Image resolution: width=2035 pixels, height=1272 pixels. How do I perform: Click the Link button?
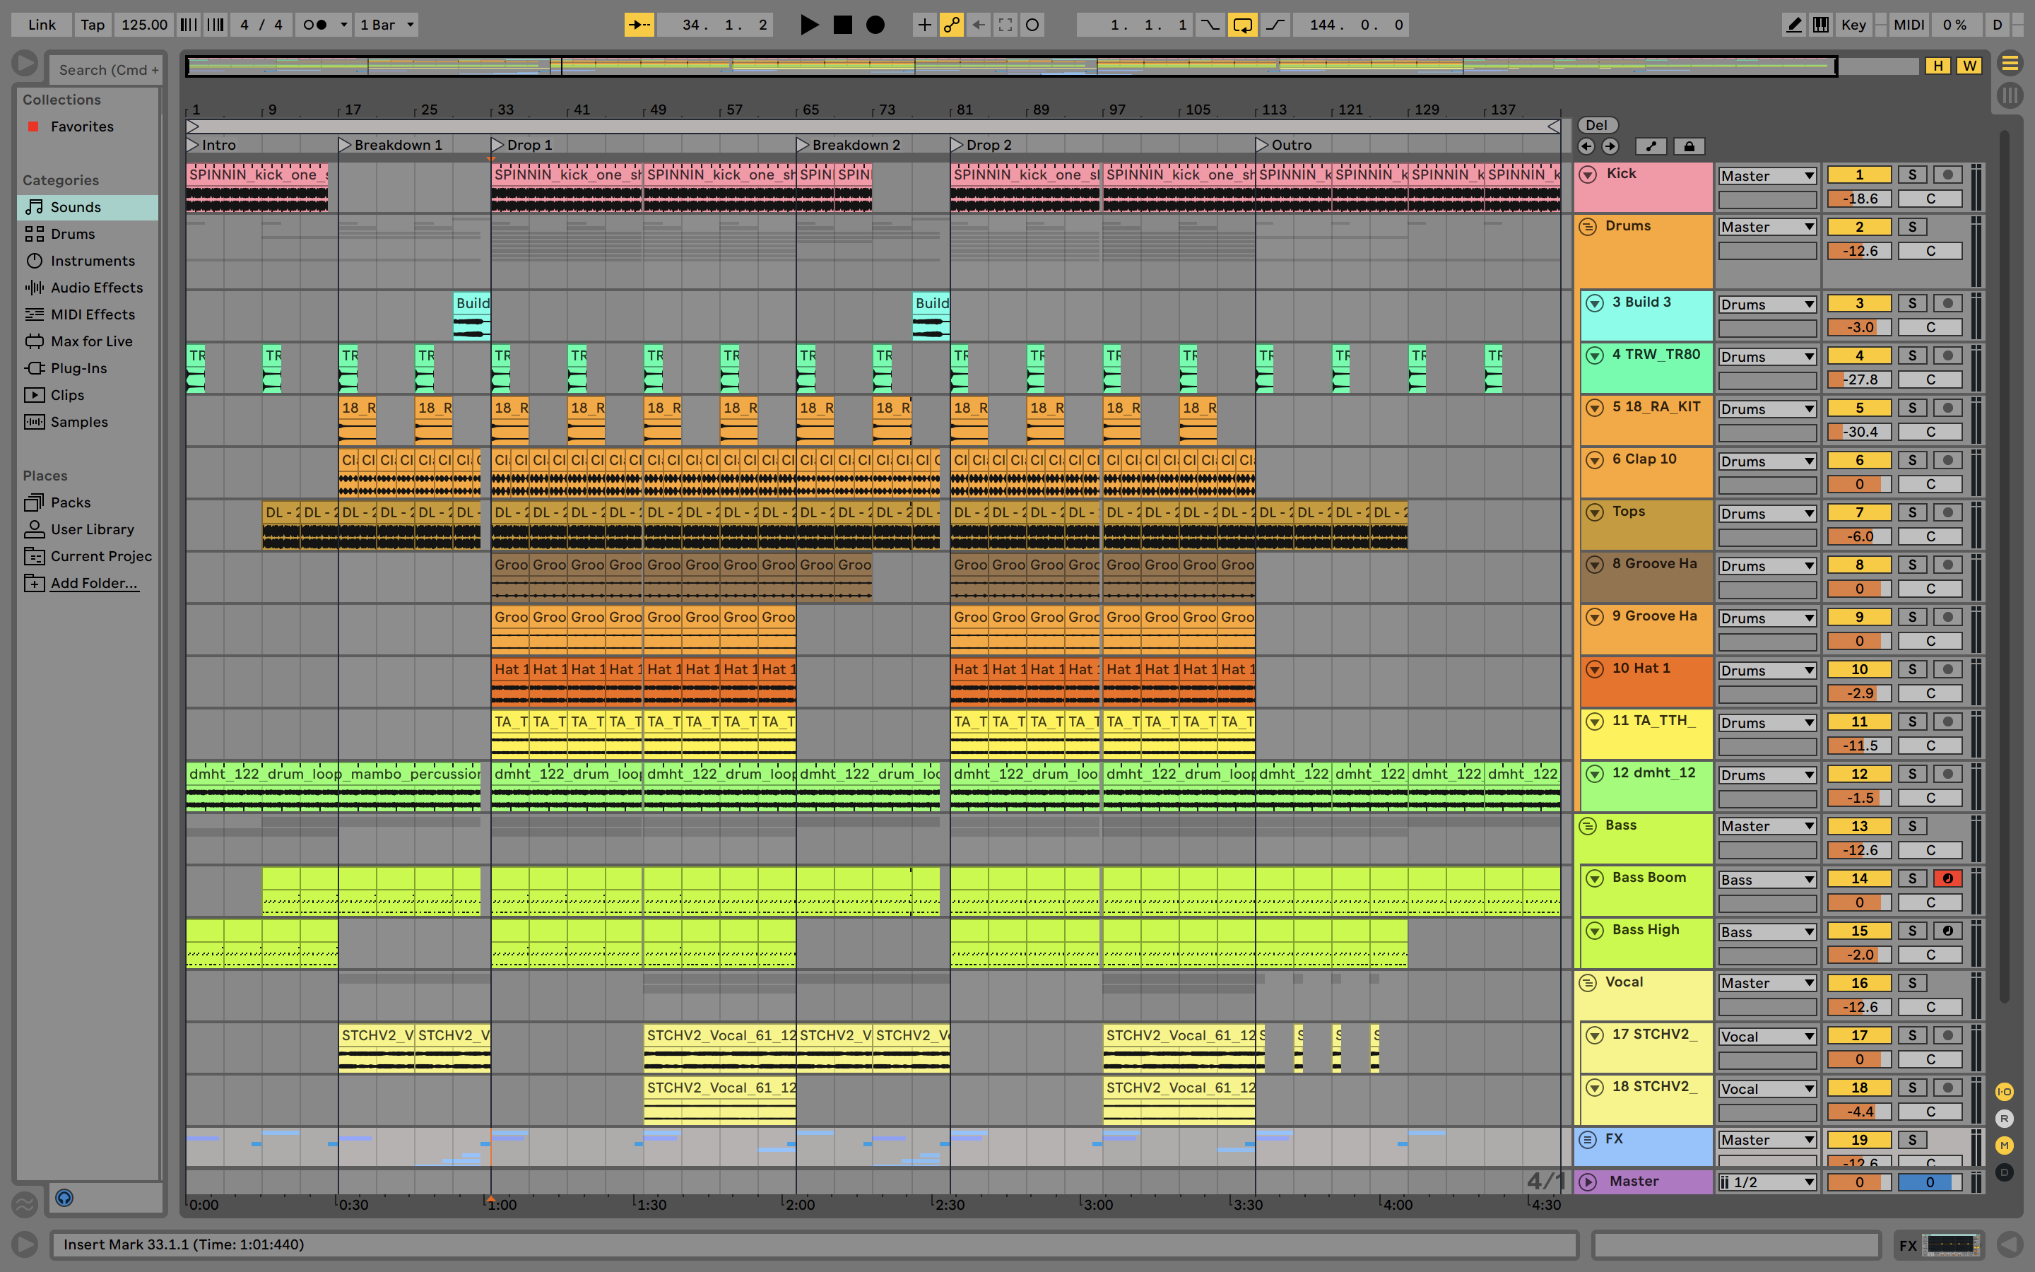point(41,25)
